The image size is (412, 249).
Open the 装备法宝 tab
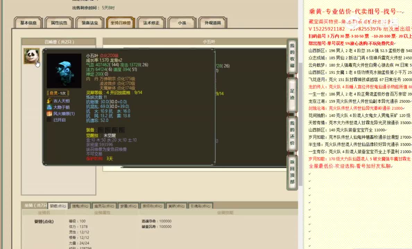(90, 23)
